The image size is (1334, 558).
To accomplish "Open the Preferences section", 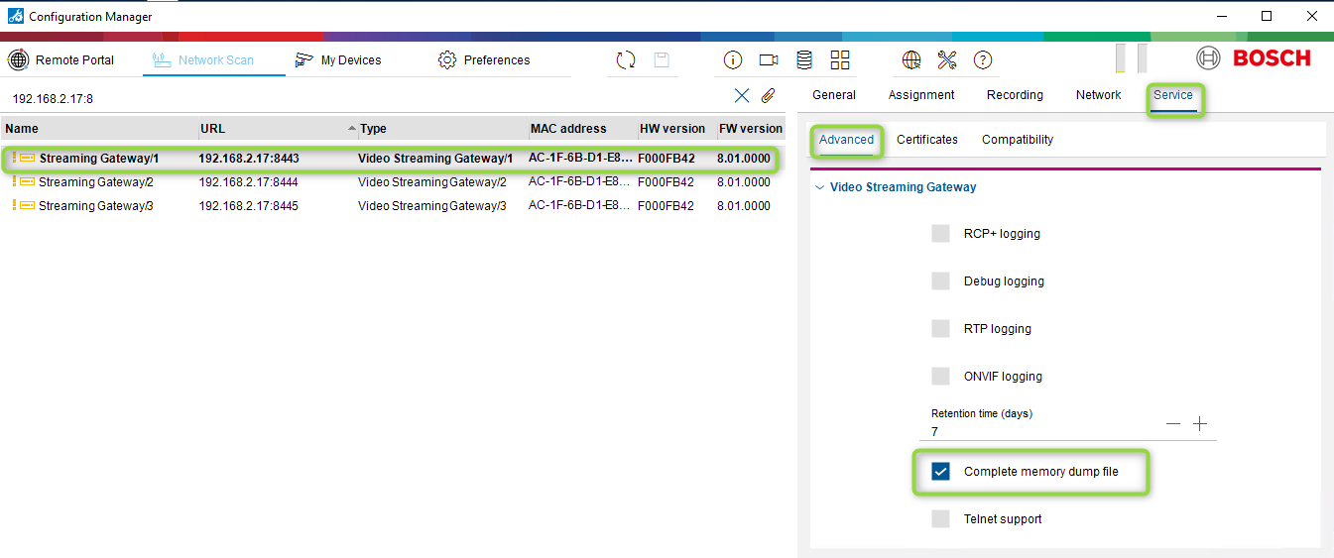I will [x=484, y=60].
